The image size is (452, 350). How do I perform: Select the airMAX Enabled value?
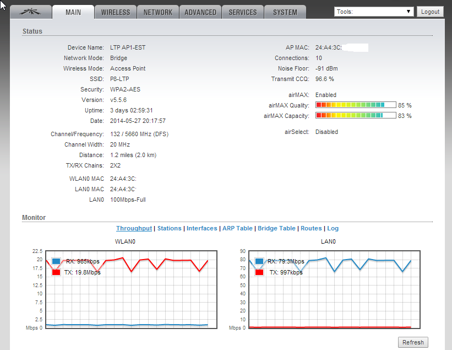tap(326, 95)
